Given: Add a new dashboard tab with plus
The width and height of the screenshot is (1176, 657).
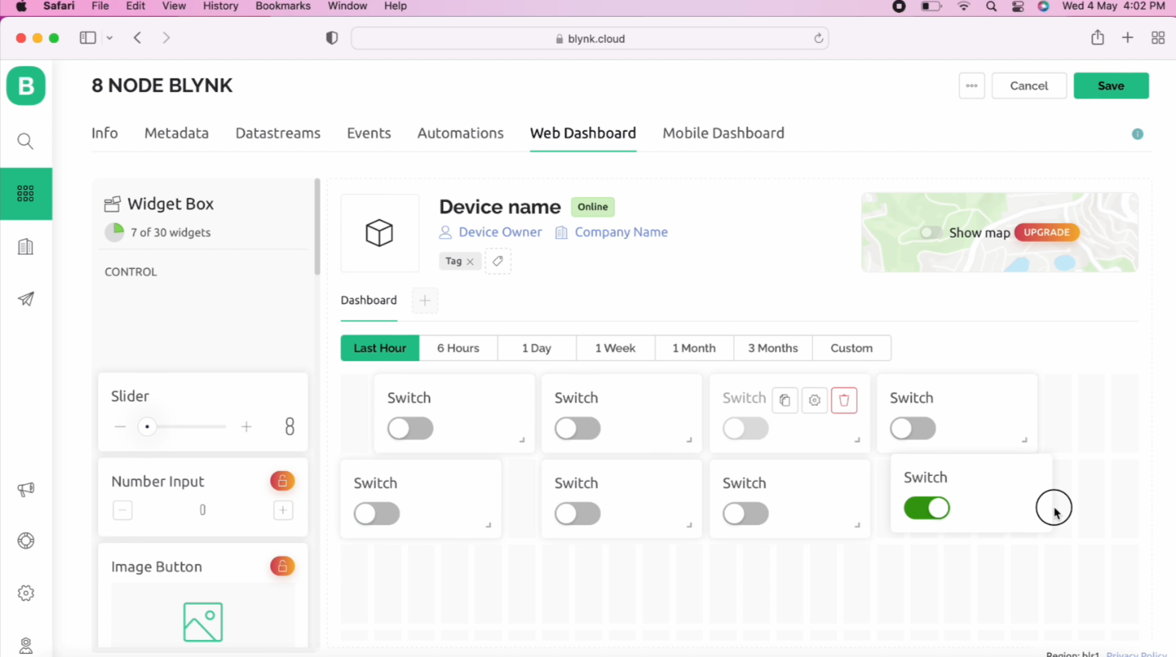Looking at the screenshot, I should pyautogui.click(x=424, y=301).
